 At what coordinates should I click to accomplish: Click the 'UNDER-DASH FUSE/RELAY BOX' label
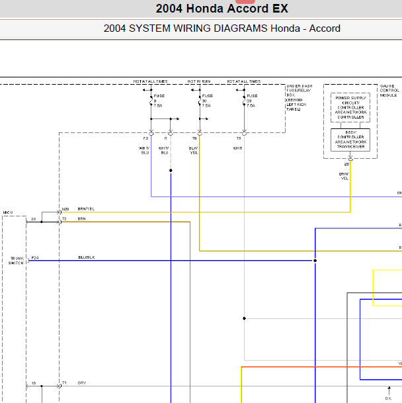pyautogui.click(x=300, y=91)
